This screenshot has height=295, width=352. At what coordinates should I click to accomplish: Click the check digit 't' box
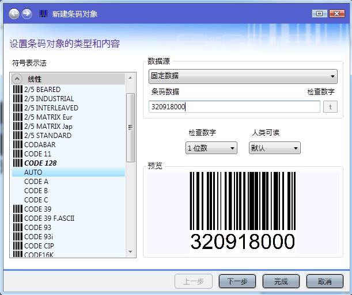(330, 106)
